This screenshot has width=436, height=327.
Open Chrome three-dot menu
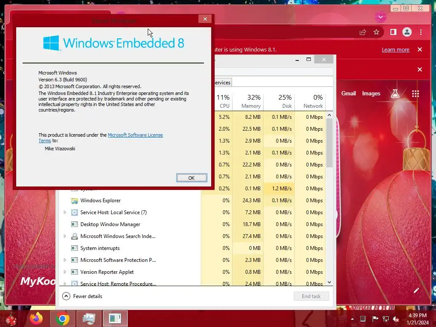point(421,32)
